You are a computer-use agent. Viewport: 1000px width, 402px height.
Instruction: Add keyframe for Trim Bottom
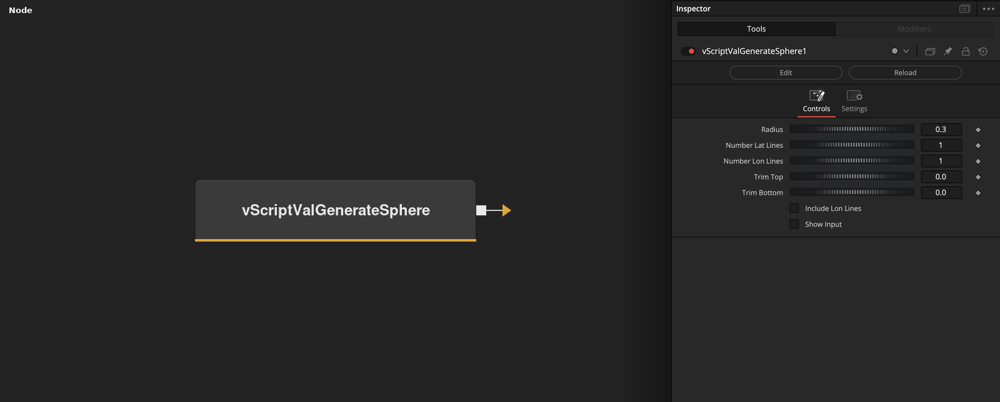pos(978,193)
